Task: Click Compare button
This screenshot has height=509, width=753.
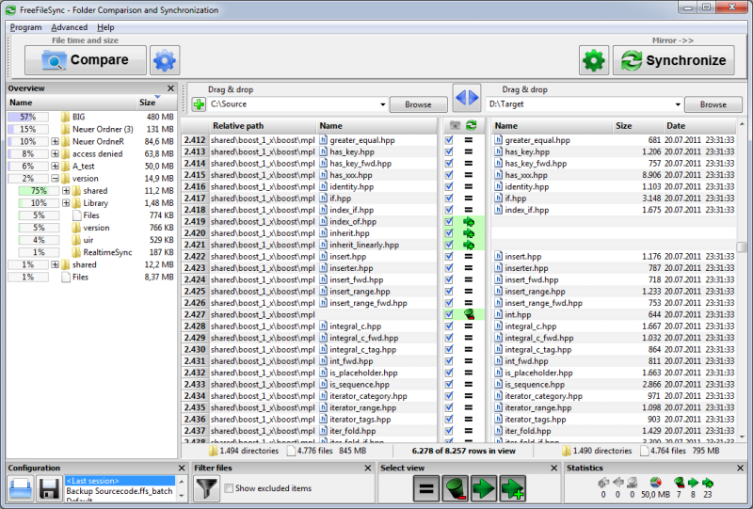Action: [x=86, y=60]
